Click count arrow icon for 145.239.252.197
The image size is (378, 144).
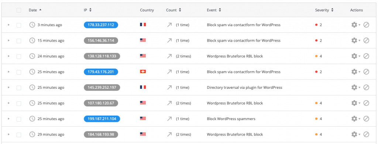tap(169, 87)
